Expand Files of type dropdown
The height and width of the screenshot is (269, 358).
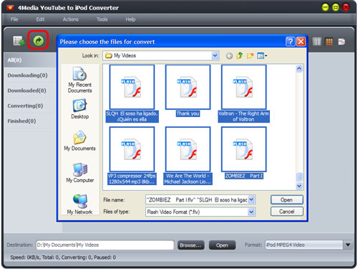(251, 212)
